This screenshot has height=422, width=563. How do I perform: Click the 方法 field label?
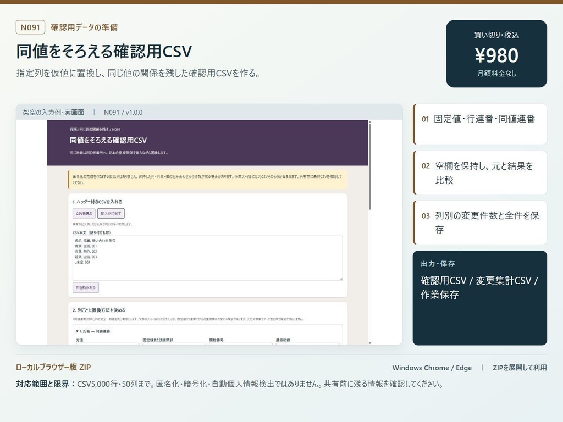click(x=79, y=340)
